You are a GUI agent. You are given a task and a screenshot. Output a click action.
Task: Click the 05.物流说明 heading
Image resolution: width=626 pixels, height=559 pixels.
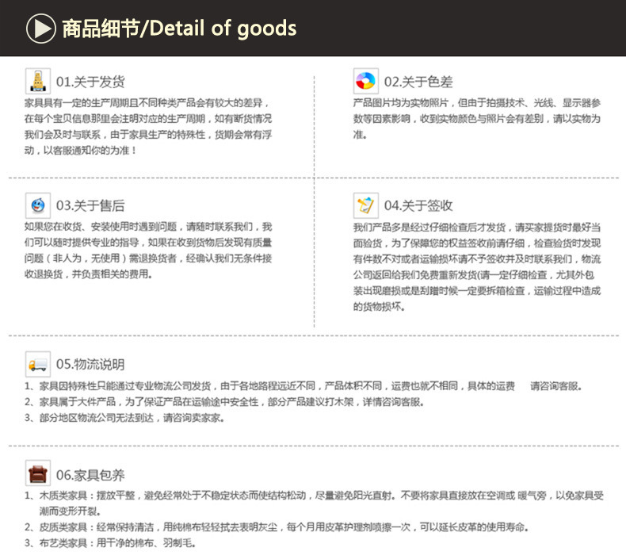point(90,365)
